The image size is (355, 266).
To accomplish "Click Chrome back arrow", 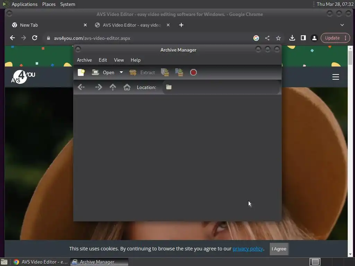I will click(12, 38).
